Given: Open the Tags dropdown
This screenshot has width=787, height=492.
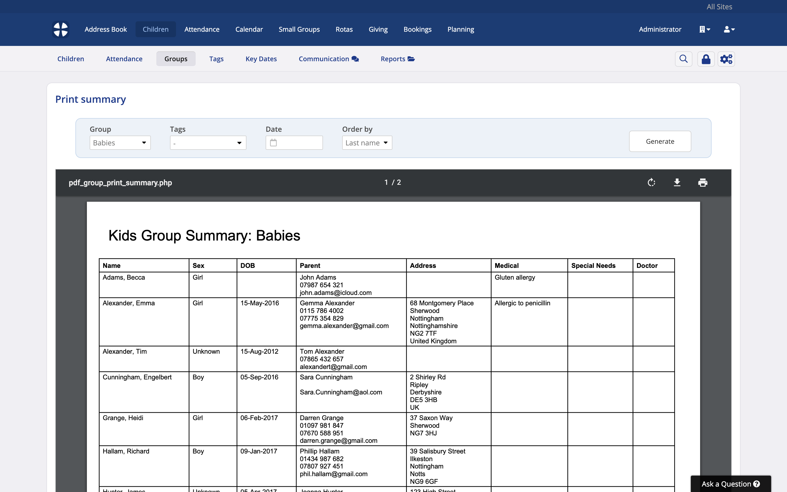Looking at the screenshot, I should [208, 143].
